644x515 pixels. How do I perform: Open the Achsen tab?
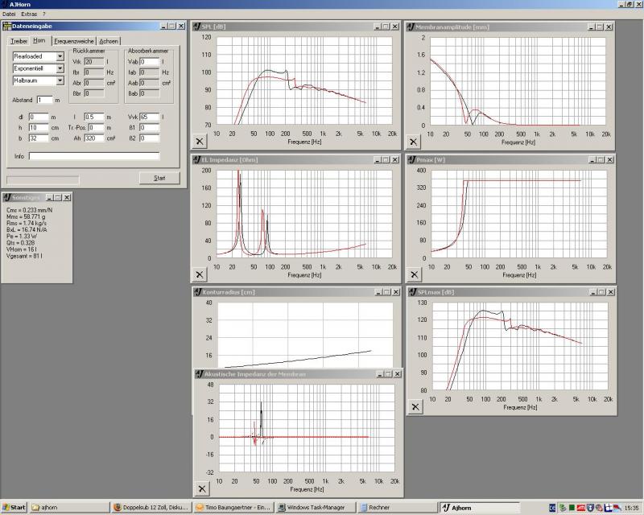(109, 41)
